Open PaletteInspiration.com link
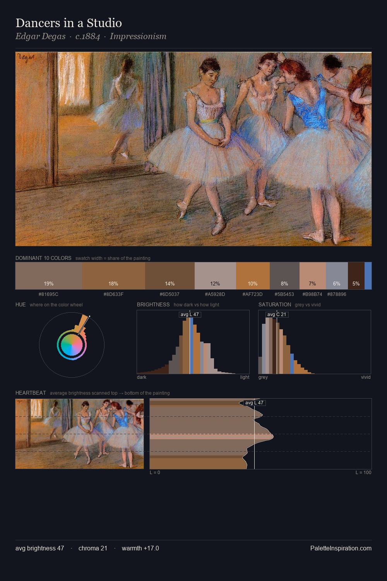Image resolution: width=387 pixels, height=581 pixels. tap(341, 548)
